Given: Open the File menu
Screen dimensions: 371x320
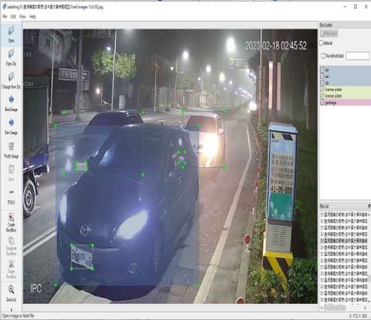Looking at the screenshot, I should (5, 17).
